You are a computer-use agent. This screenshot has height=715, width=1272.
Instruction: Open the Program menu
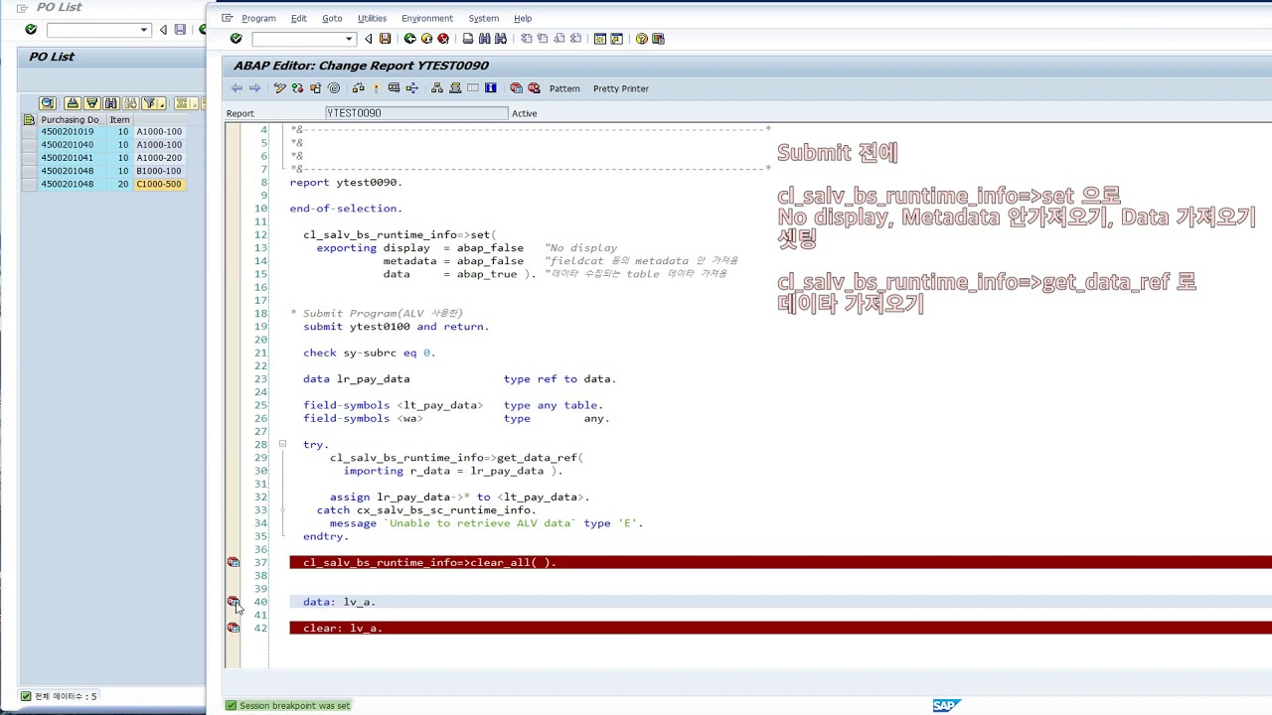pyautogui.click(x=258, y=18)
